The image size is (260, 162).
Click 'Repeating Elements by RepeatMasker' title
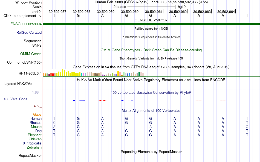pos(151,152)
